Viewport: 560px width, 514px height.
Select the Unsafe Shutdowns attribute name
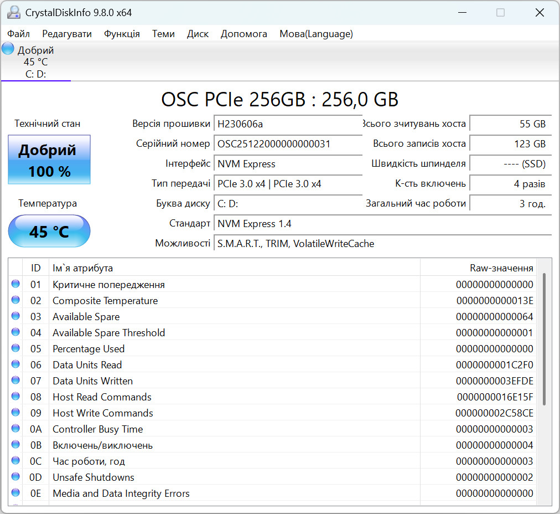93,477
